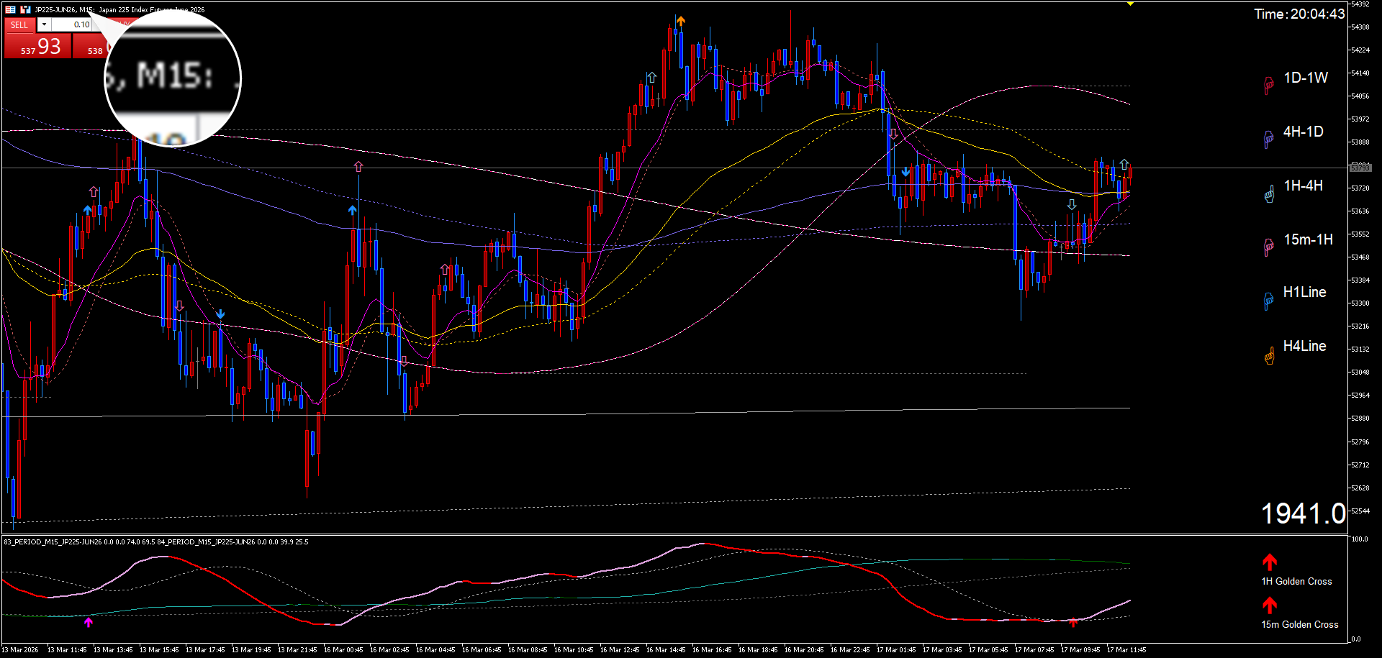
Task: Click the magenta arrow in the oscillator subwindow
Action: click(x=89, y=622)
